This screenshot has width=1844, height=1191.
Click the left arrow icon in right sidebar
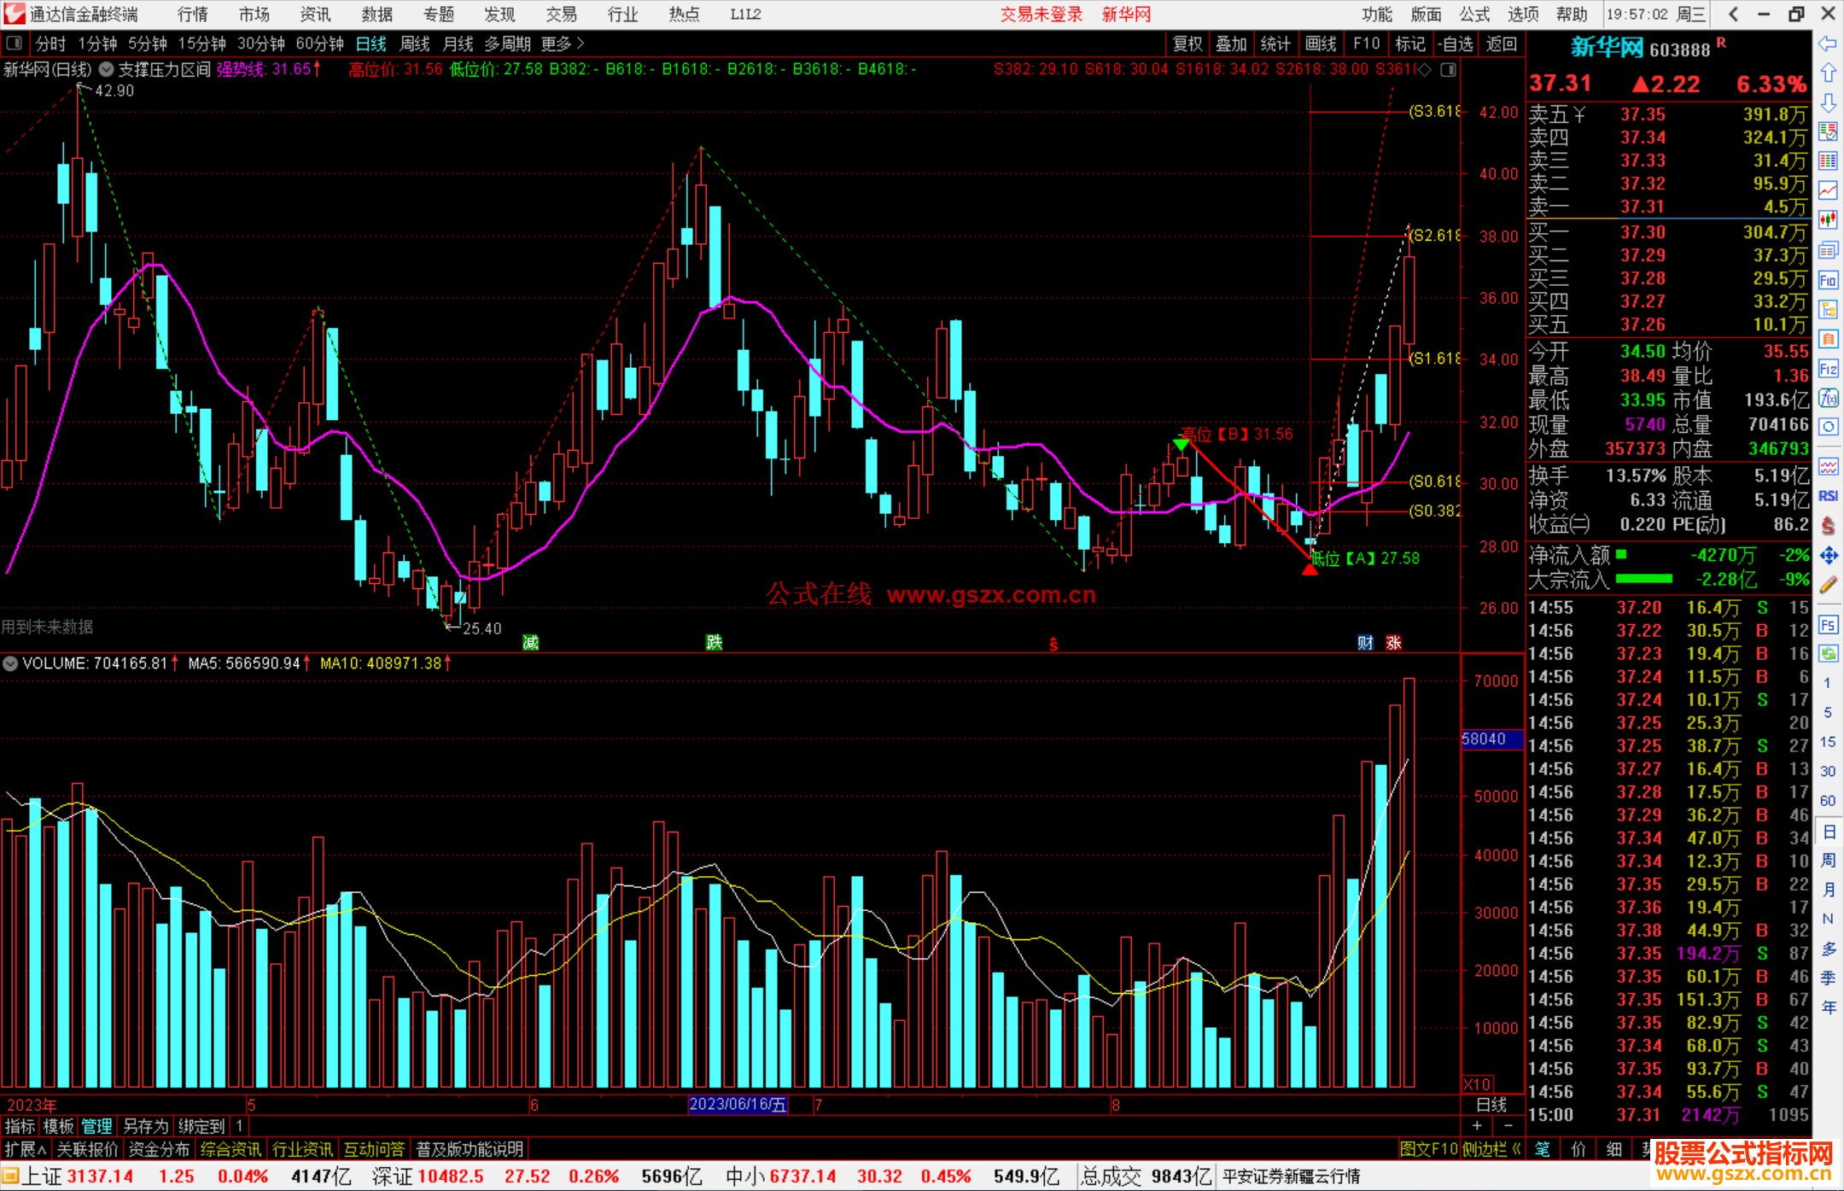(1828, 44)
